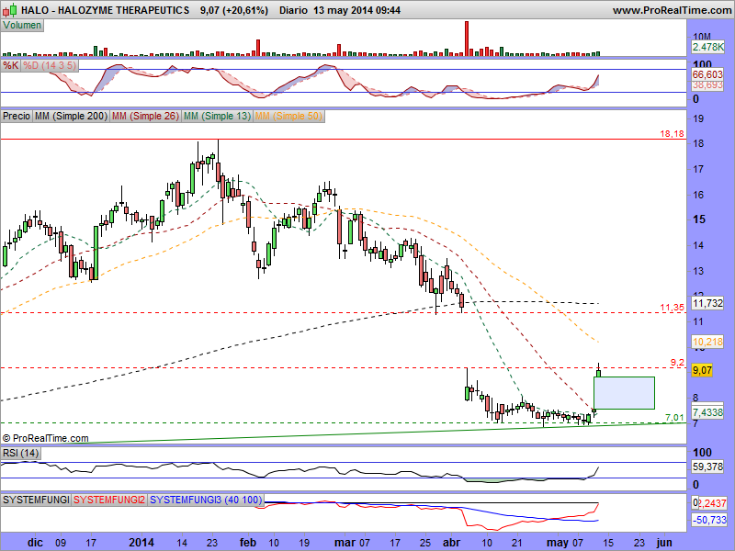Select the Volumen indicator label

22,26
